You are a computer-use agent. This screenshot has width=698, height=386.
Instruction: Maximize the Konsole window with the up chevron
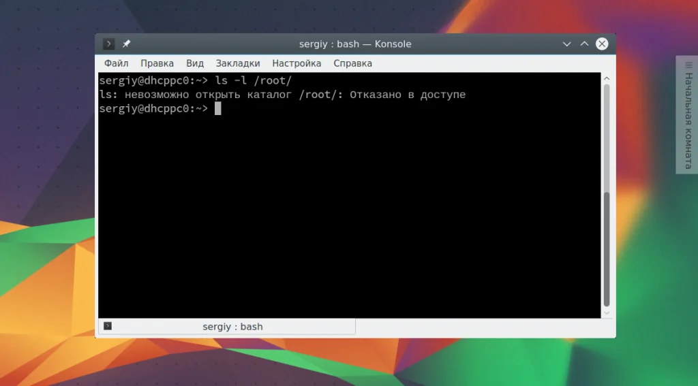(584, 44)
